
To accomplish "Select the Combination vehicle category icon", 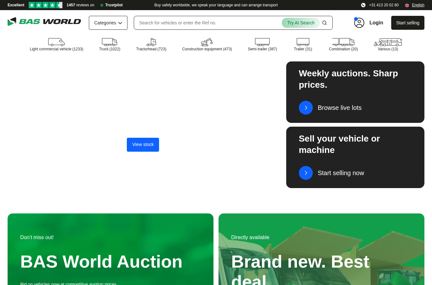I will point(343,42).
